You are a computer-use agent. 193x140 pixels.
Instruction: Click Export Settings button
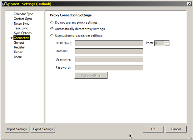[x=43, y=129]
